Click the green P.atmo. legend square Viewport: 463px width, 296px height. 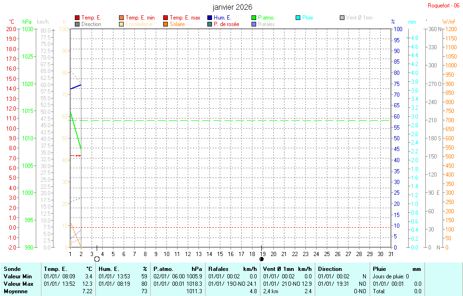click(254, 18)
